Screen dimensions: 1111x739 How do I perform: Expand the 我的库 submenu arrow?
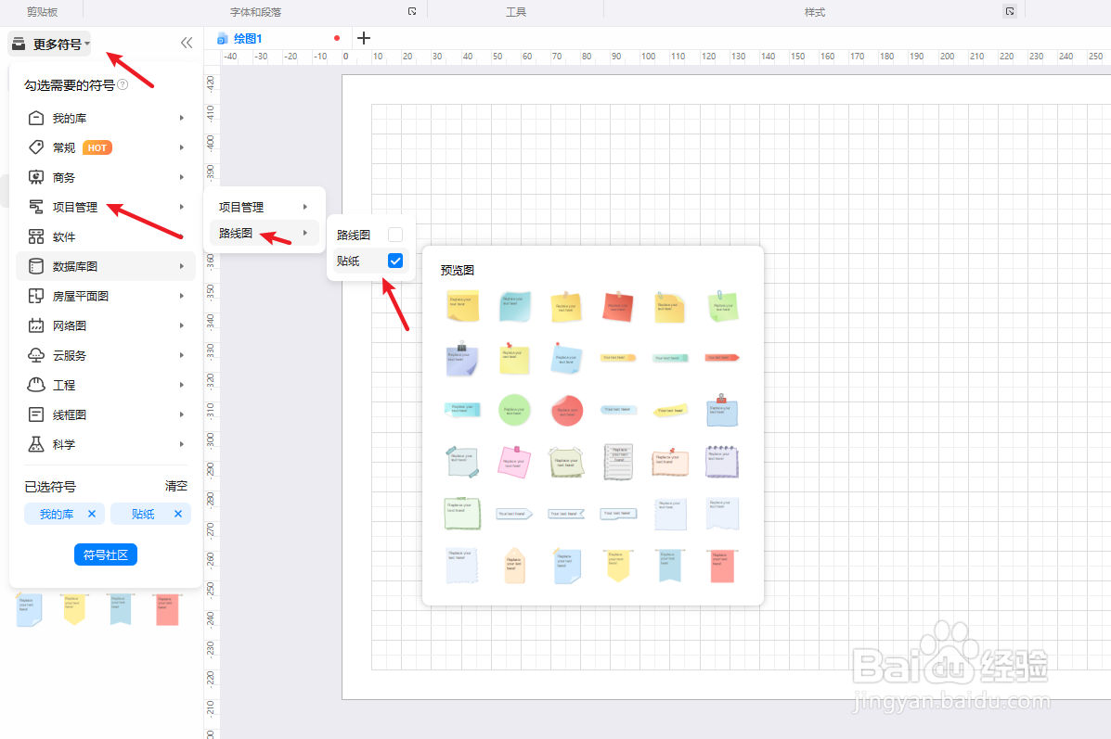point(182,118)
